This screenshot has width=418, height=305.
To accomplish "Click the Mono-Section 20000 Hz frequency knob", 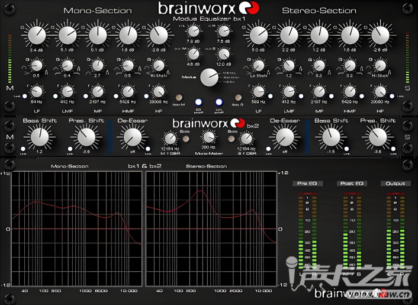I will (x=159, y=92).
